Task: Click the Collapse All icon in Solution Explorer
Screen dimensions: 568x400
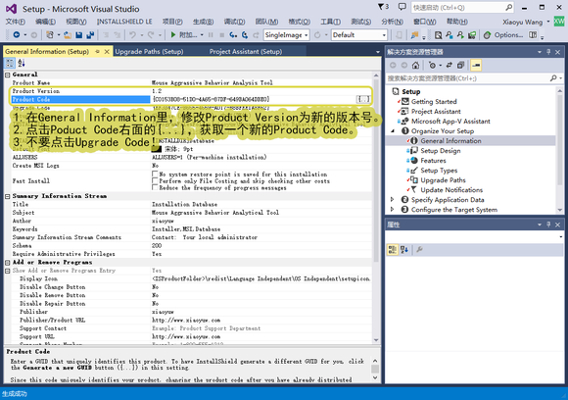Action: tap(460, 66)
